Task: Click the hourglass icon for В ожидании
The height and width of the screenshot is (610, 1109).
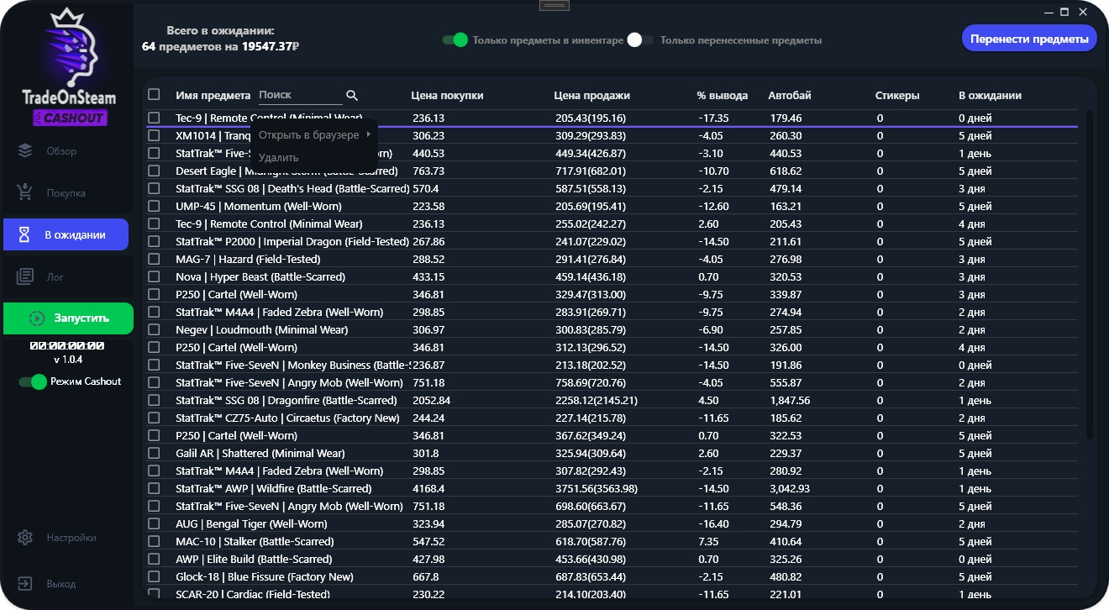Action: click(25, 235)
